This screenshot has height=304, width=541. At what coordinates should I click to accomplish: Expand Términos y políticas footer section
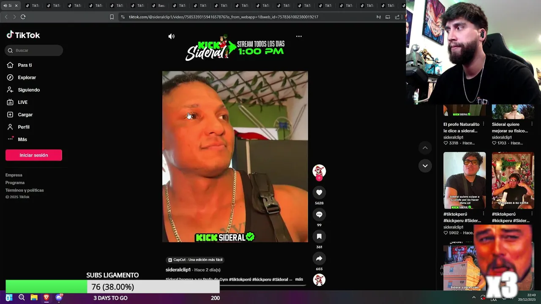pyautogui.click(x=25, y=190)
